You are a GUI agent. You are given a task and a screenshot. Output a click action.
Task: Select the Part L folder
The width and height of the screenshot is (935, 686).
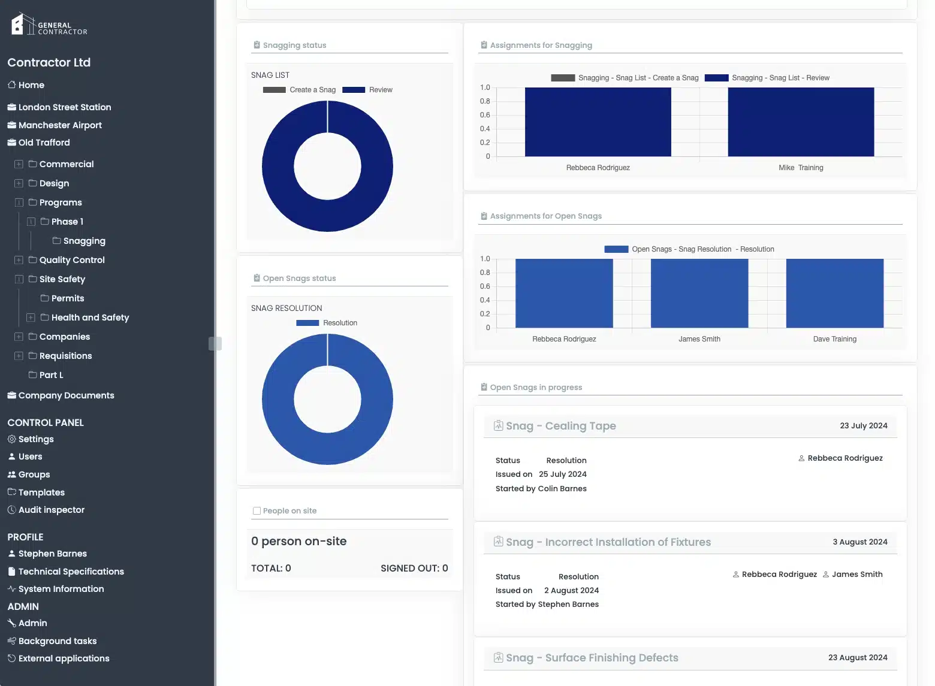pyautogui.click(x=52, y=375)
